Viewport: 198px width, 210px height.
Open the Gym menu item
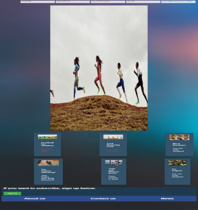tap(143, 2)
